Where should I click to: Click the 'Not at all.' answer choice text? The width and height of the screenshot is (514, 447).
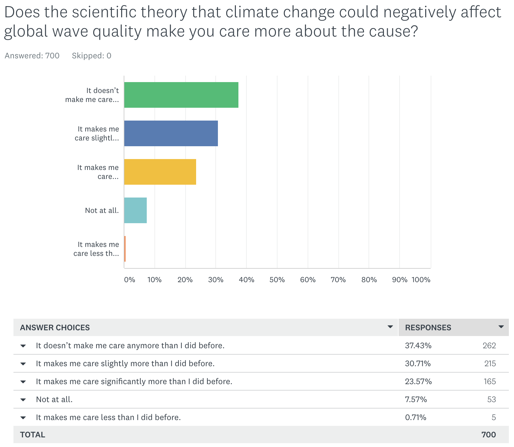point(54,400)
